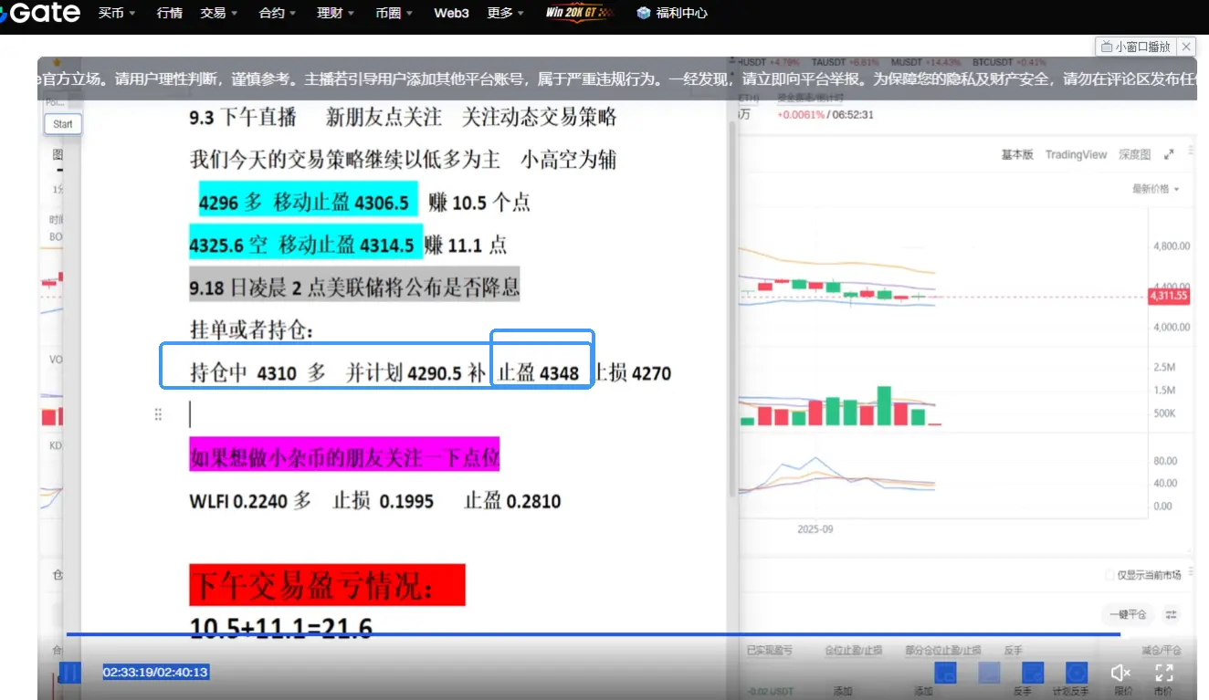Pause the live stream video

click(69, 673)
